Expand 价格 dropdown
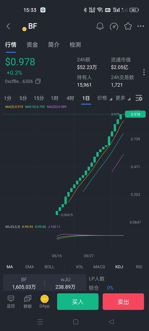 tap(105, 98)
